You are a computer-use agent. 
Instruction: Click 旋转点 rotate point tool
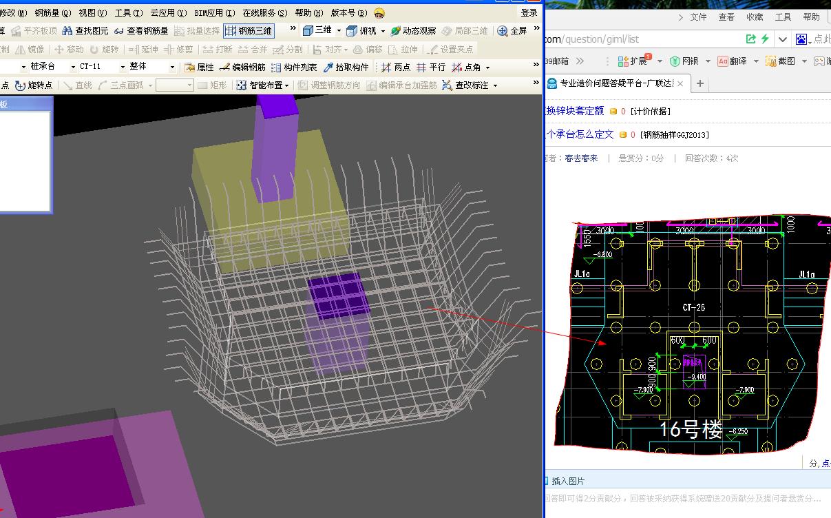point(34,85)
